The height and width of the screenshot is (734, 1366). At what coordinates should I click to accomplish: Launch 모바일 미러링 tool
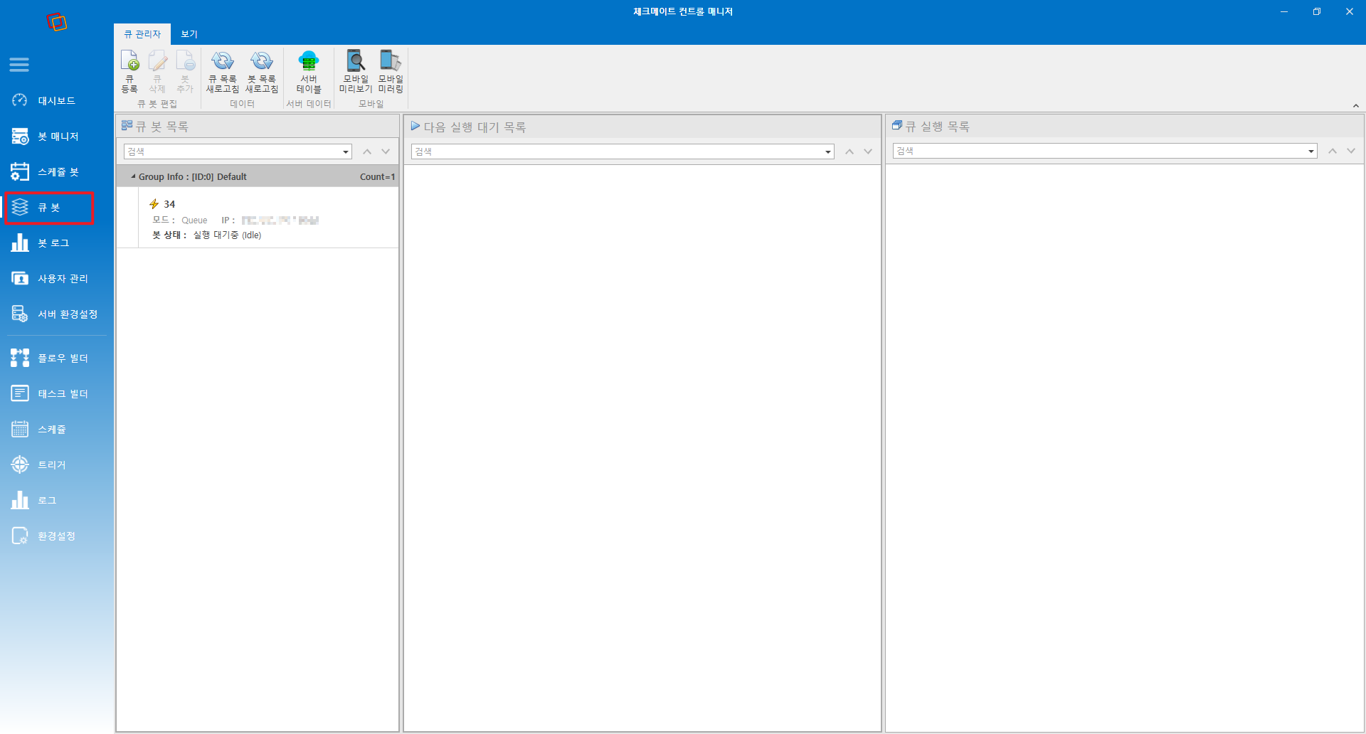coord(391,71)
